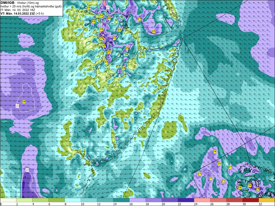Viewport: 275px width, 206px height.
Task: Click the 'Vindur (10m) og' header text
Action: pyautogui.click(x=28, y=3)
